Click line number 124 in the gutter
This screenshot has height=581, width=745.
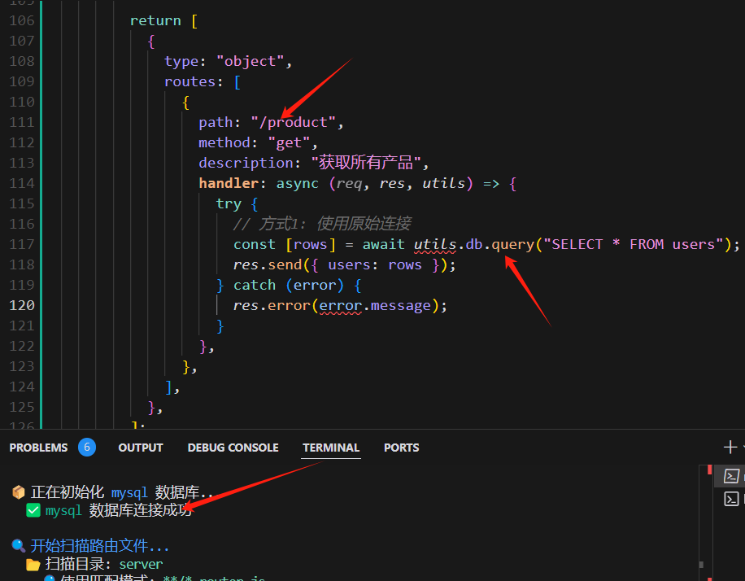click(22, 387)
